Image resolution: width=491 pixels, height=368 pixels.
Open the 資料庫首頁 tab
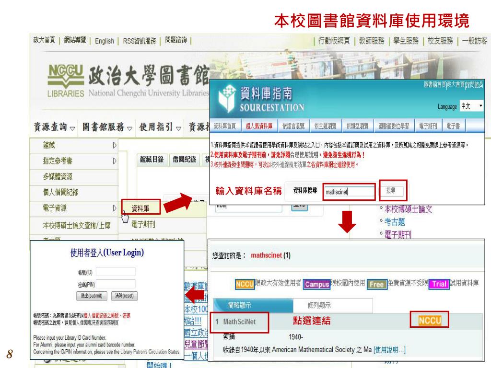click(225, 126)
